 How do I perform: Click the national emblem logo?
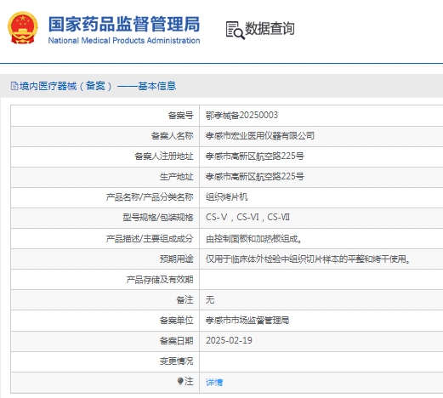pyautogui.click(x=23, y=27)
